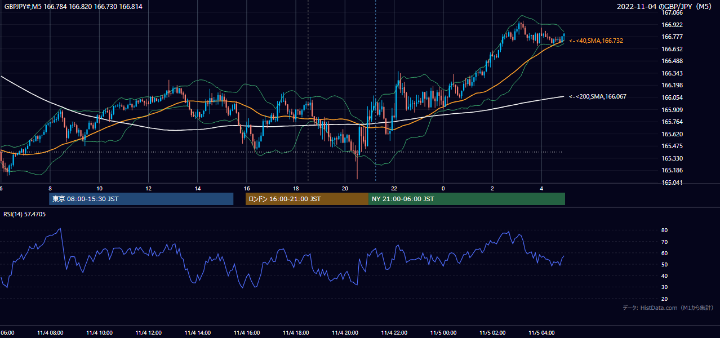Click price axis value 165.909
This screenshot has height=338, width=720.
tap(672, 110)
